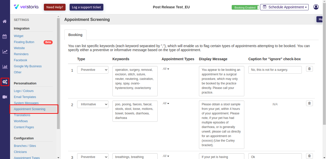326x159 pixels.
Task: Open the Schedule Appointment dropdown
Action: pos(285,7)
